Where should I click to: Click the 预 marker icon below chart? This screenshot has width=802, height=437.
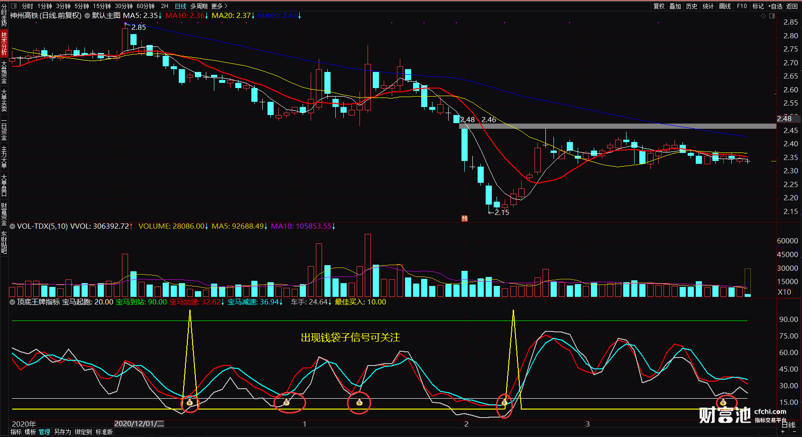tap(464, 218)
